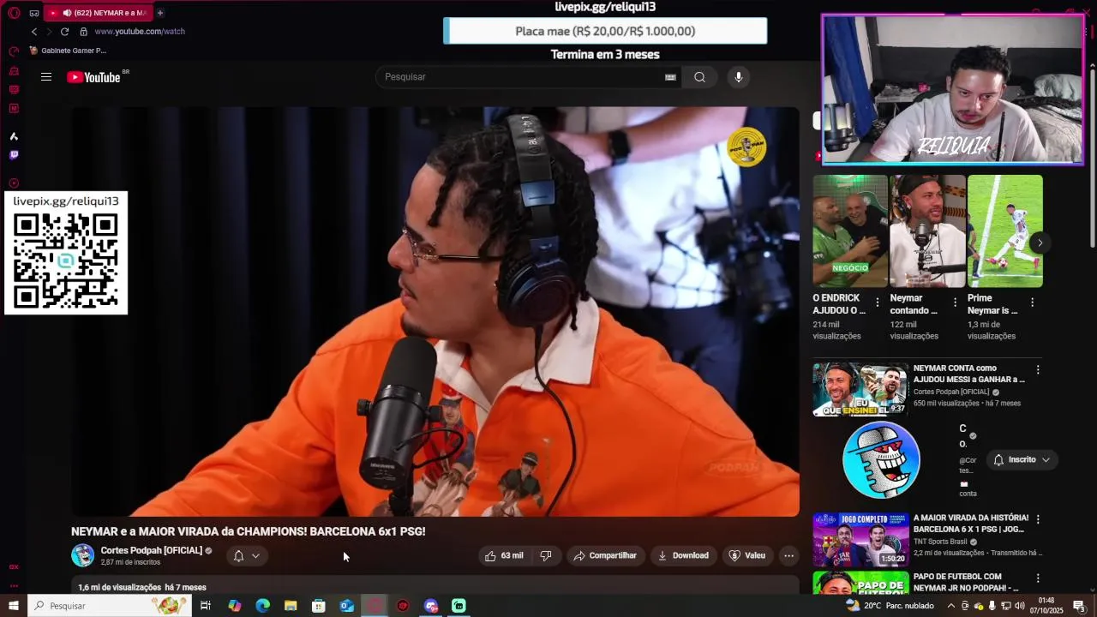Open options for O ENDRICK AJUDOU short
This screenshot has width=1097, height=617.
point(877,303)
